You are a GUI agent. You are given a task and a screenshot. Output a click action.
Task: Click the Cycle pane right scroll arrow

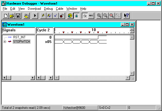point(51,78)
